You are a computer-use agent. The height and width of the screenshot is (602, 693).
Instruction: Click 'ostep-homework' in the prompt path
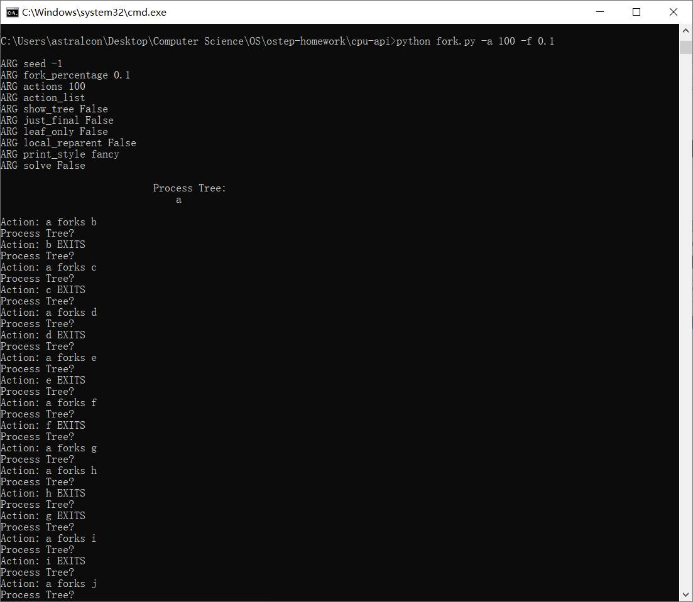coord(306,41)
